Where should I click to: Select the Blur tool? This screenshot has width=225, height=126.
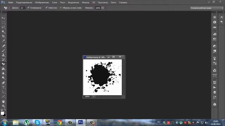tap(3, 73)
